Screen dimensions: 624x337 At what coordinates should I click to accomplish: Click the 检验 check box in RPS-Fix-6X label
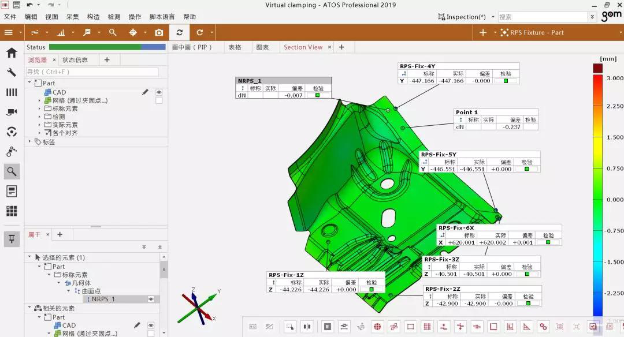pyautogui.click(x=548, y=242)
